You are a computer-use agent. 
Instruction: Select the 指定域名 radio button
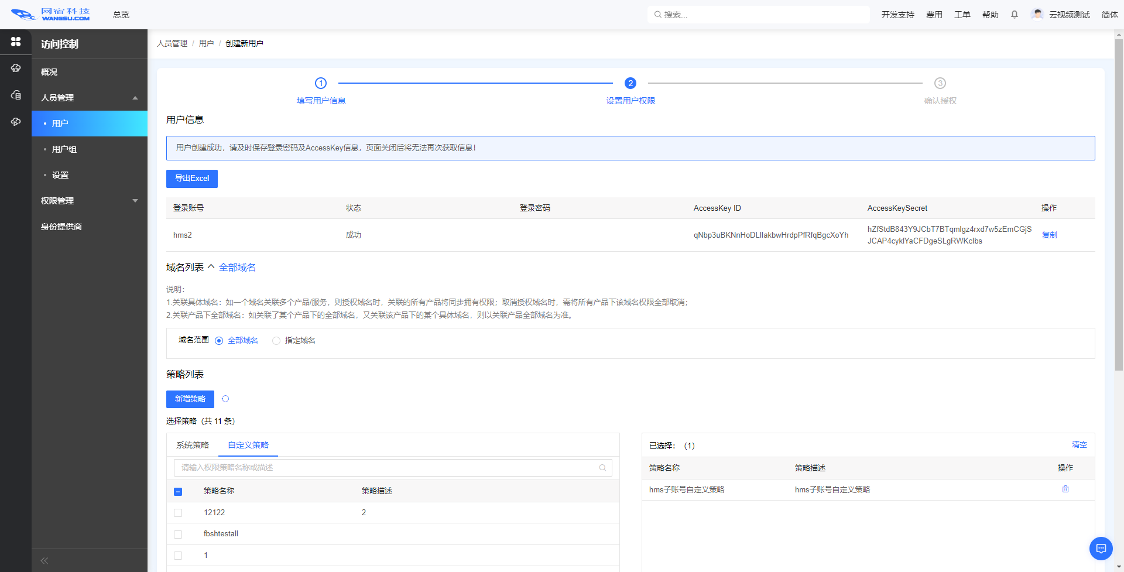tap(276, 341)
